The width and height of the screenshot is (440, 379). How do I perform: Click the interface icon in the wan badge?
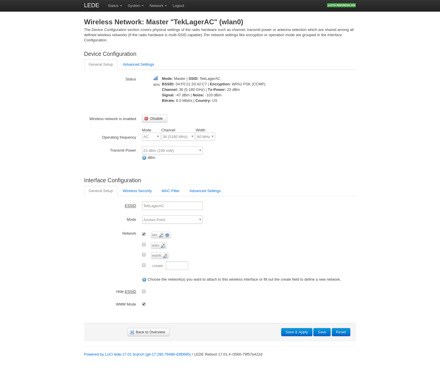163,245
